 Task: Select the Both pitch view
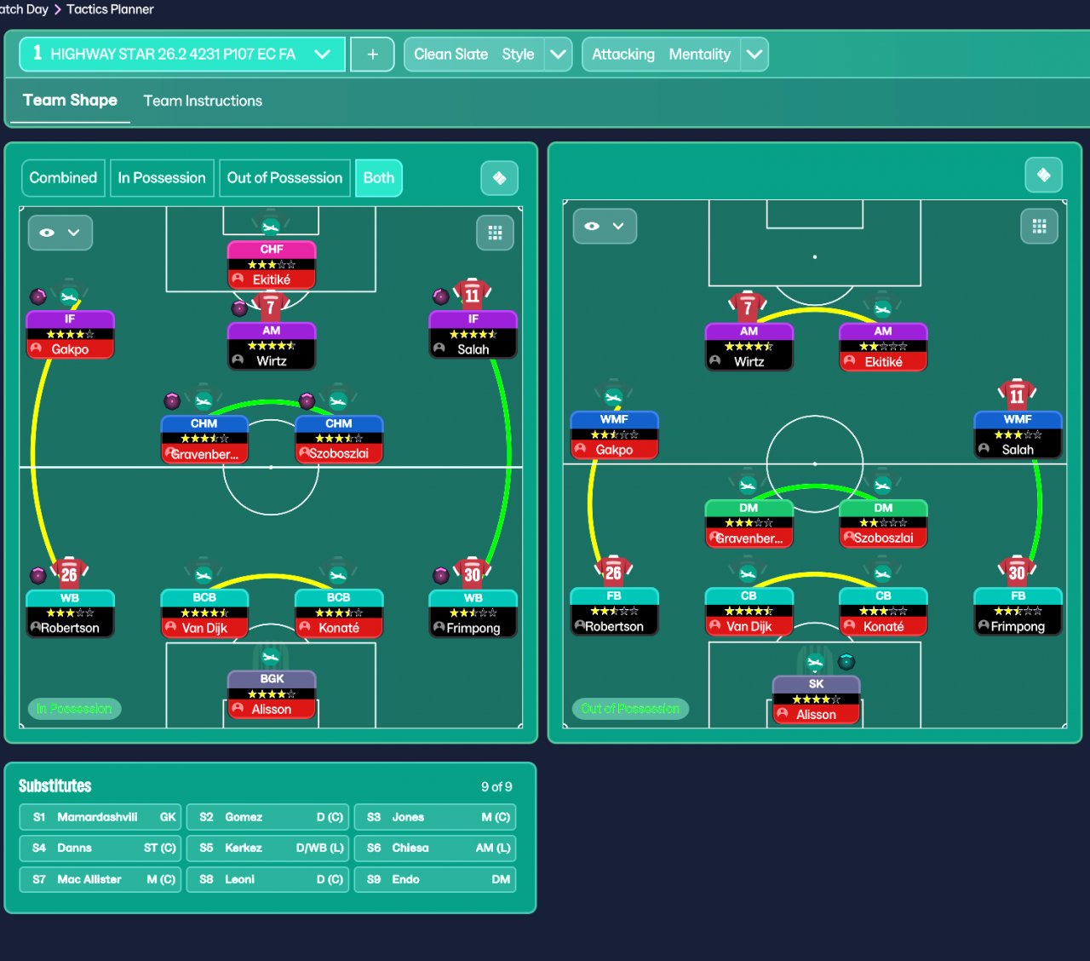(379, 178)
